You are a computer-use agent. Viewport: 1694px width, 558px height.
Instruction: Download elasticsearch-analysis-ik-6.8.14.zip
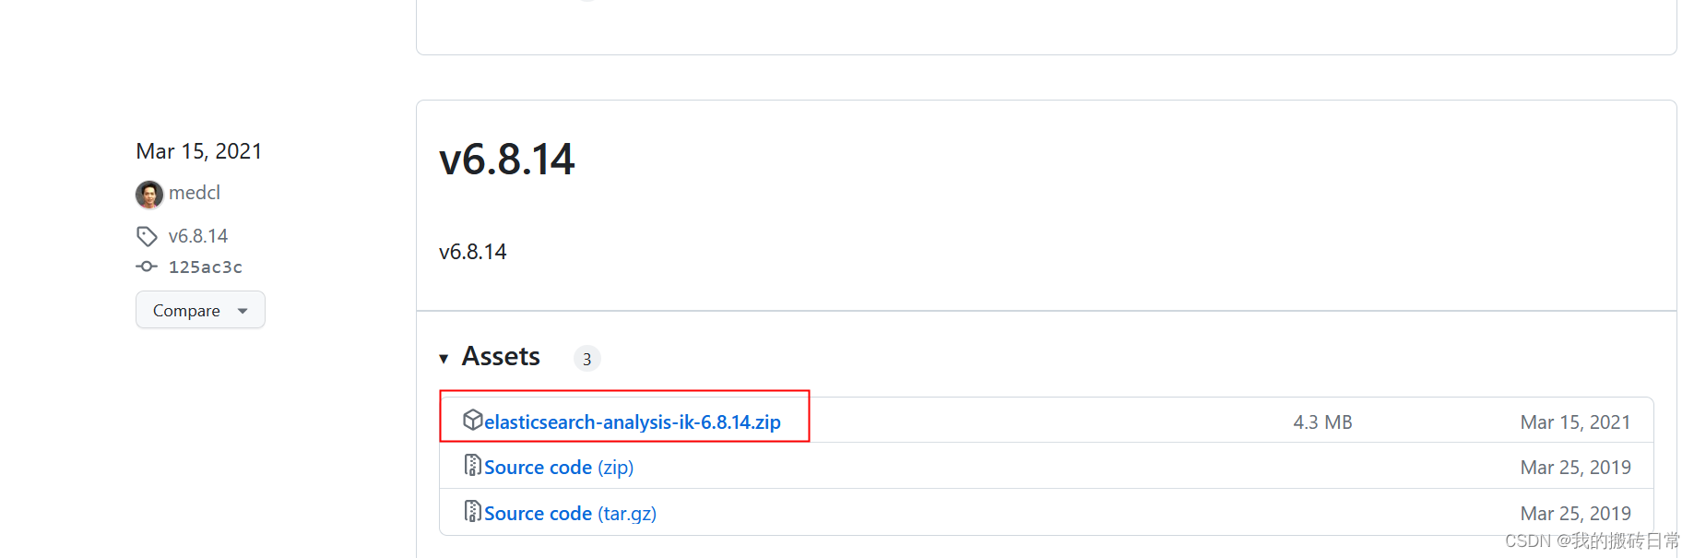click(x=632, y=421)
